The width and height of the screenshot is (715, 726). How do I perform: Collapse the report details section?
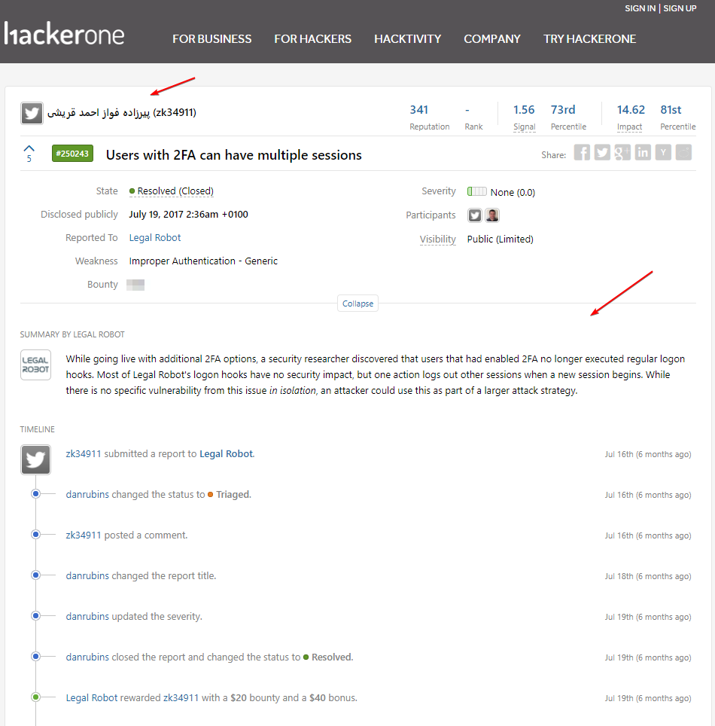(x=357, y=304)
